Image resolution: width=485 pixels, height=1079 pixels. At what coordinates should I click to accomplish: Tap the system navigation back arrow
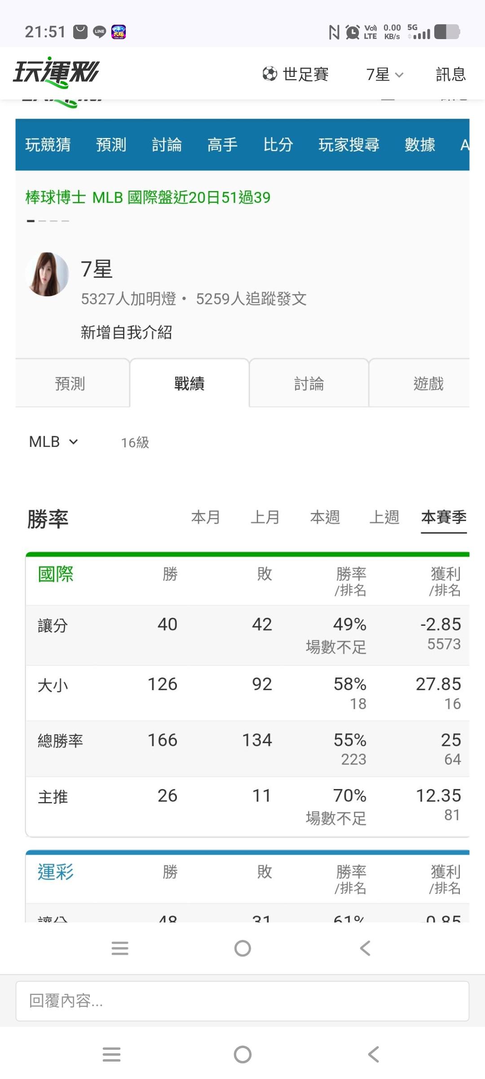pos(374,1054)
